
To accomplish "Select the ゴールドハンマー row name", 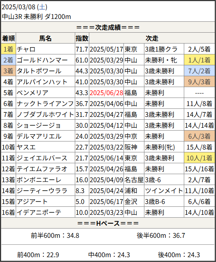I will pos(42,60).
